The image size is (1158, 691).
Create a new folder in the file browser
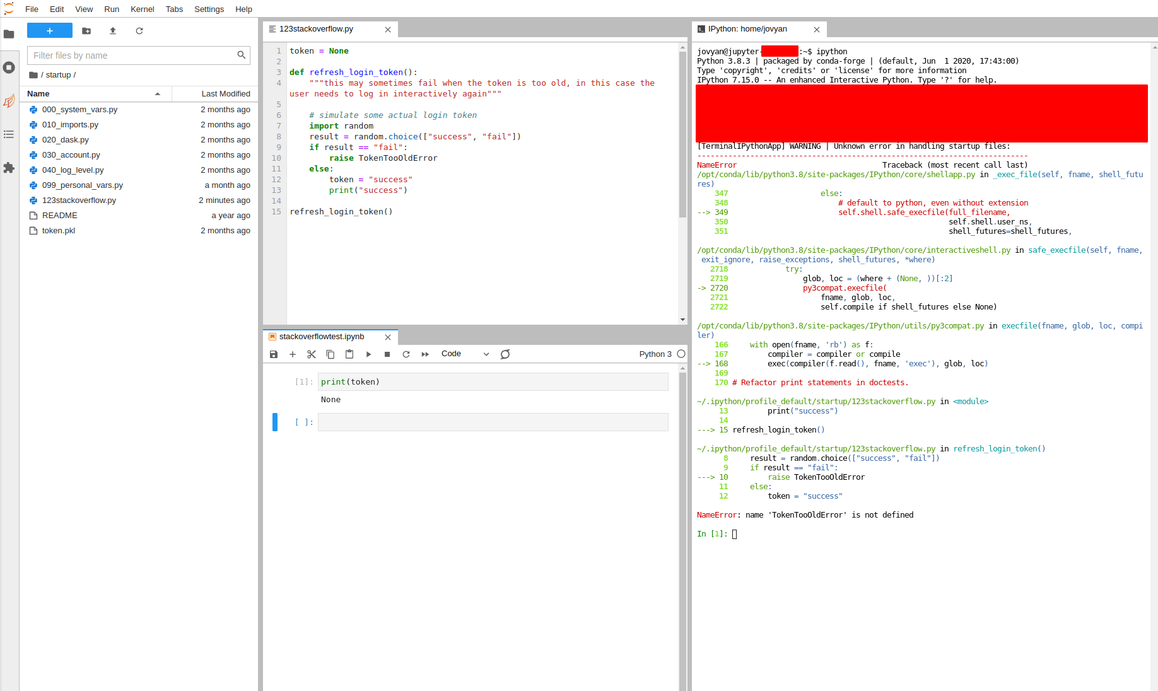(86, 31)
